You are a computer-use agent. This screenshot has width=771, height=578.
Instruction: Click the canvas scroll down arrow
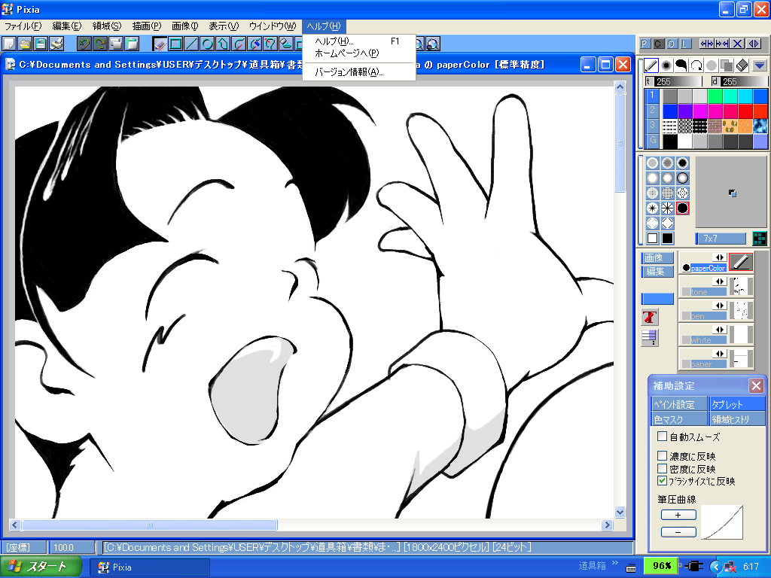point(620,512)
